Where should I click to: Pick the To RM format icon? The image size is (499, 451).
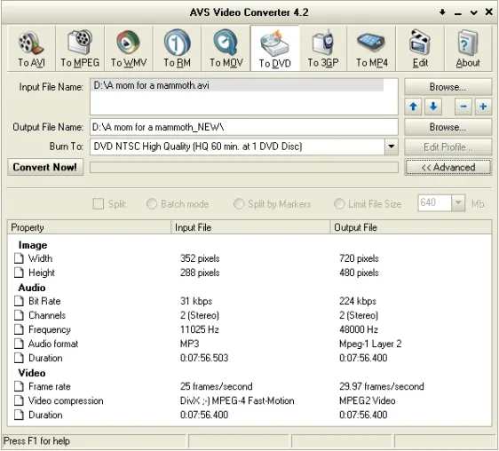coord(178,48)
